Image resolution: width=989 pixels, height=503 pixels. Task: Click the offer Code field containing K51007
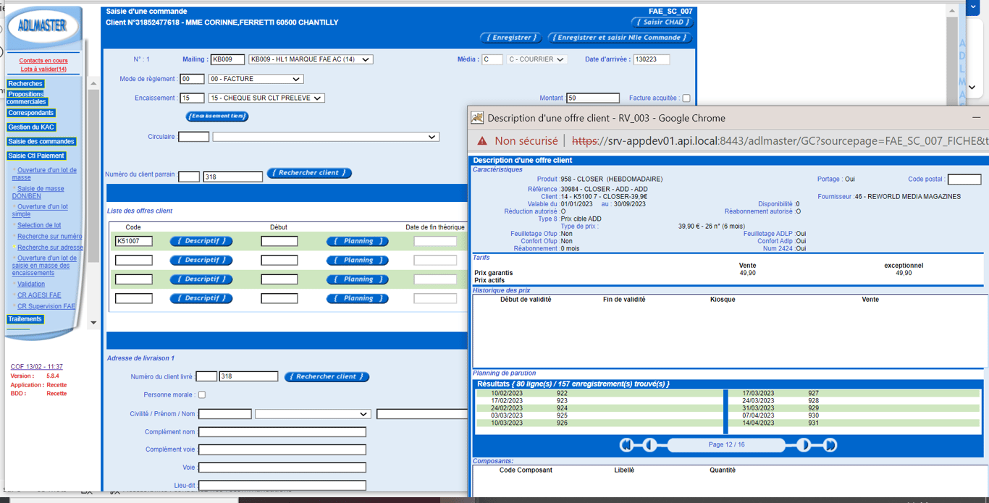pyautogui.click(x=134, y=241)
